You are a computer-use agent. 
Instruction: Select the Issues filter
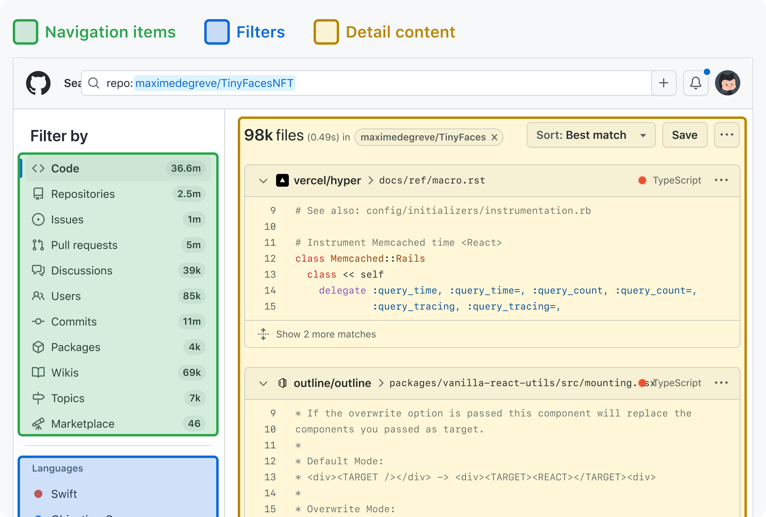tap(118, 219)
